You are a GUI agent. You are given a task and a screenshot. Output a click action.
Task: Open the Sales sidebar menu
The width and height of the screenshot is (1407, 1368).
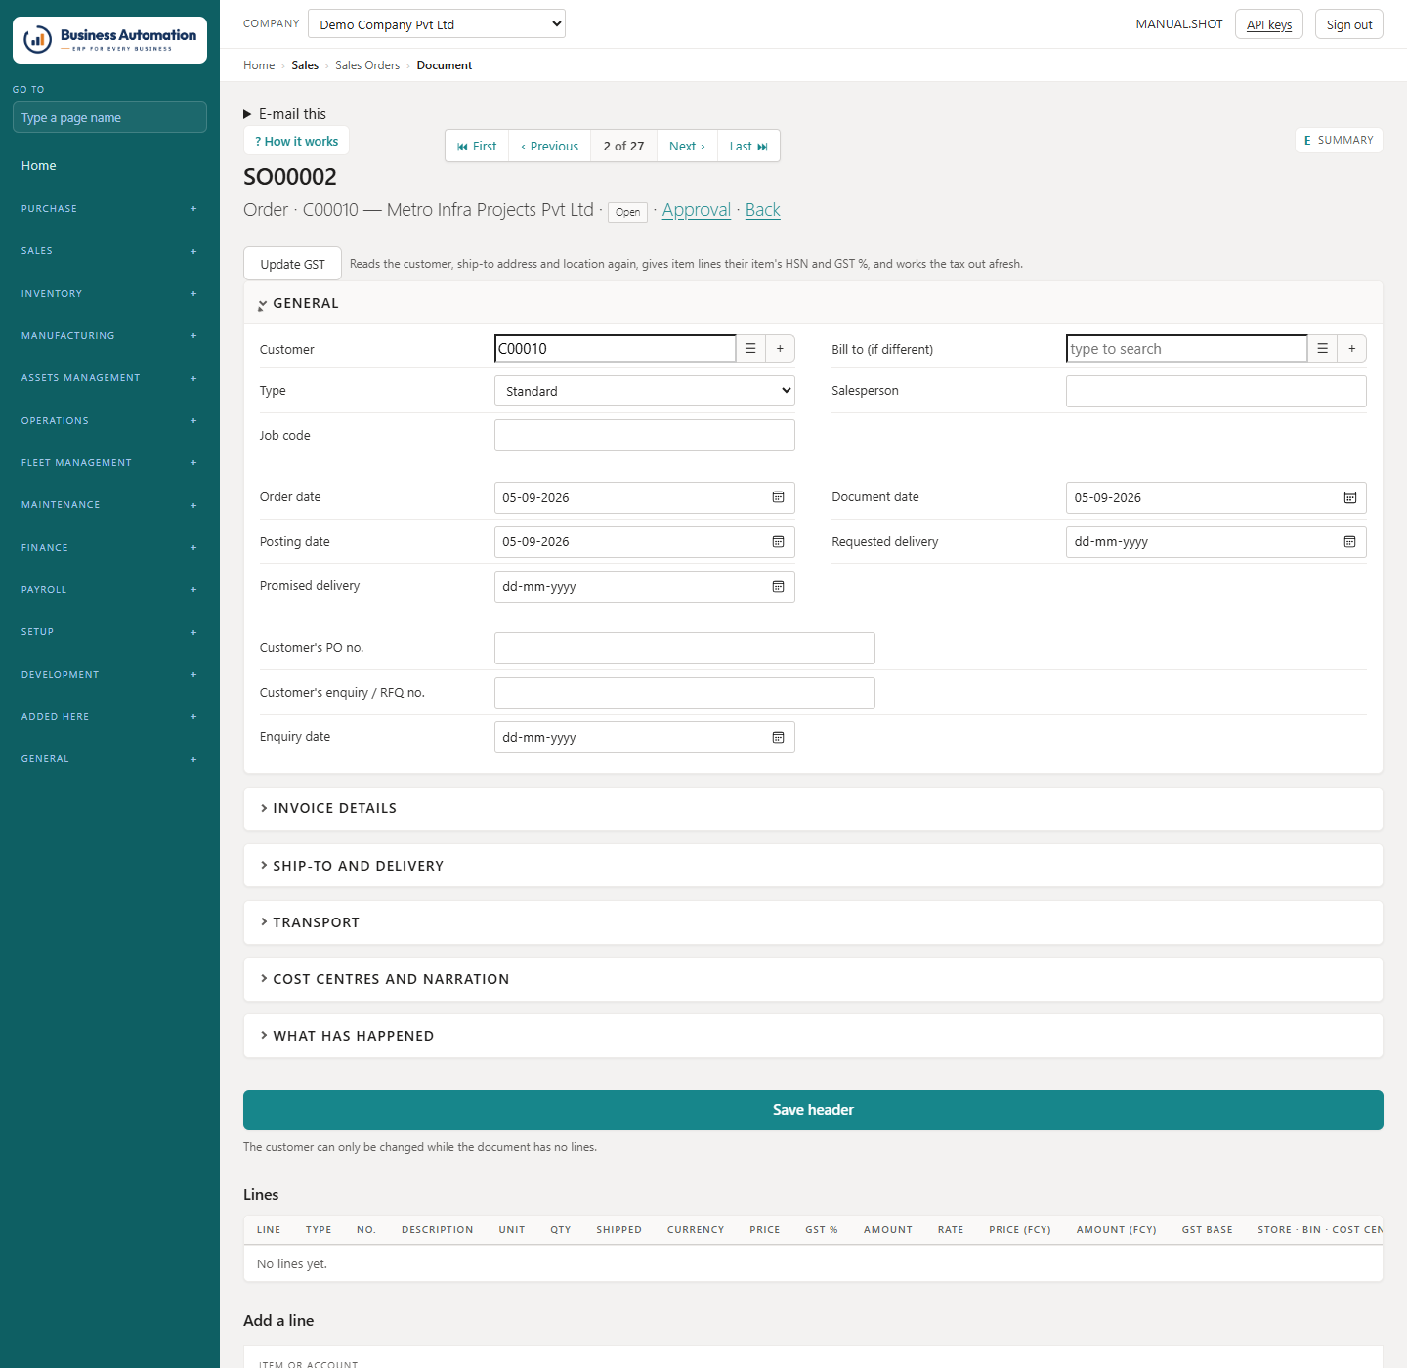pos(109,251)
